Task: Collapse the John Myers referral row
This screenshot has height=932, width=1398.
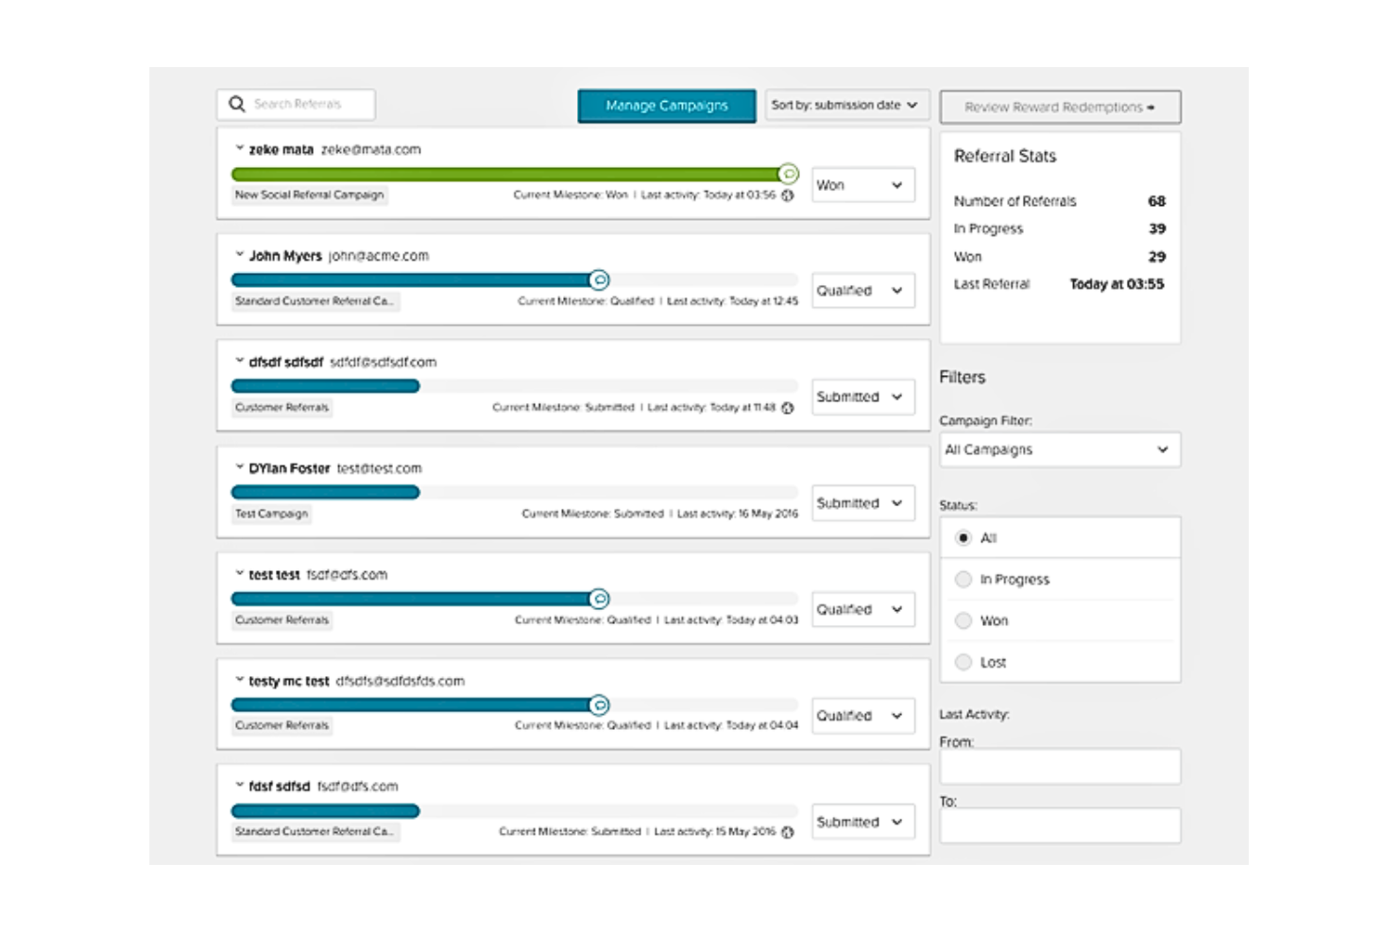Action: click(239, 254)
